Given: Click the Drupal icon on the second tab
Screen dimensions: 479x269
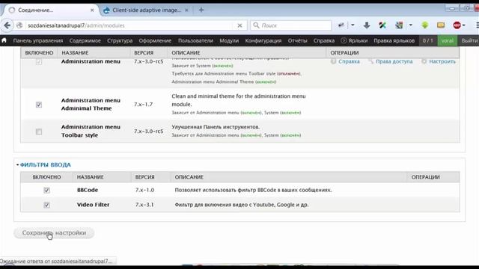Looking at the screenshot, I should (x=106, y=10).
